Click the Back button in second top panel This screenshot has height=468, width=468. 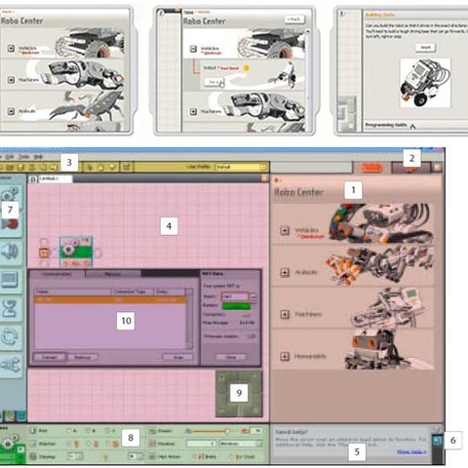coord(294,19)
